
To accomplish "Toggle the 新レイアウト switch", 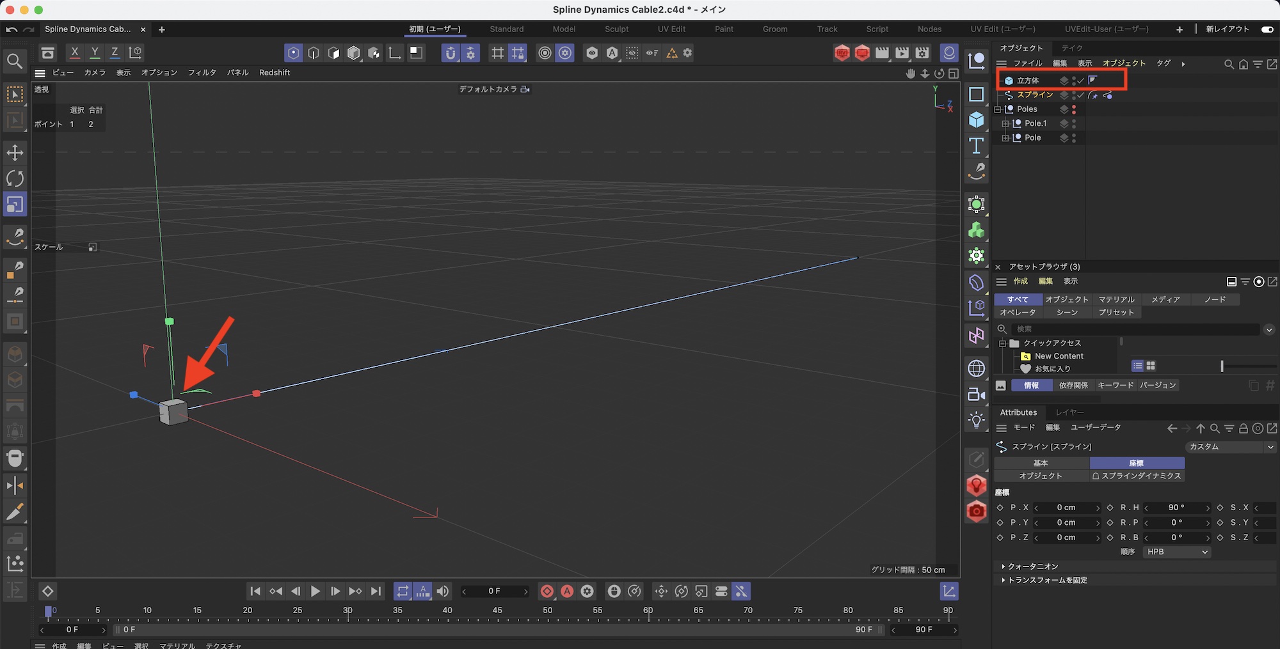I will click(x=1267, y=29).
